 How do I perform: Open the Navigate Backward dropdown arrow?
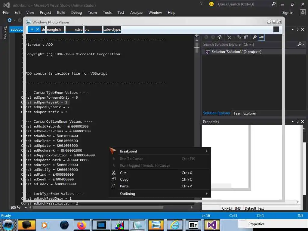[x=15, y=20]
